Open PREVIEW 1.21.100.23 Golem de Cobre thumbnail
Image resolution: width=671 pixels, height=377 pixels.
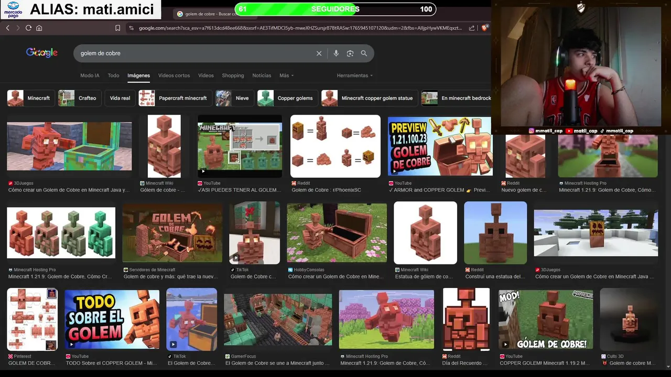coord(439,147)
